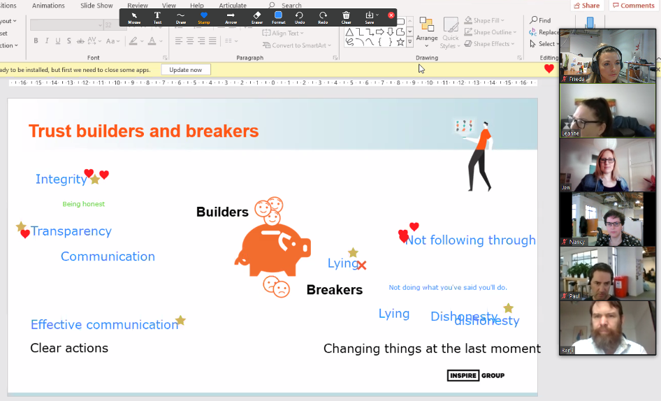661x401 pixels.
Task: Open the Align Text dropdown
Action: (x=283, y=33)
